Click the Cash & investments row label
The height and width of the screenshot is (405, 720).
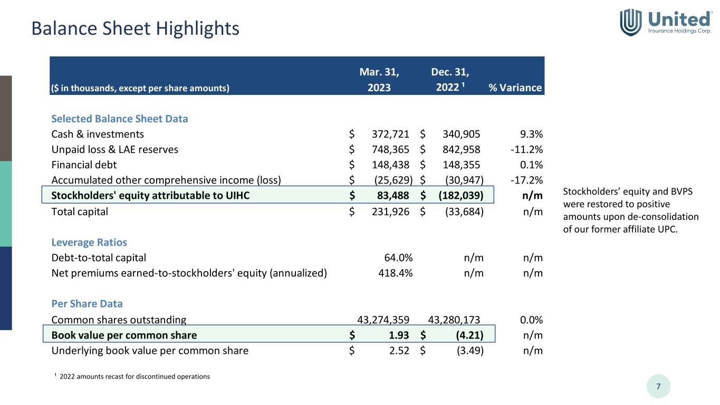(98, 134)
